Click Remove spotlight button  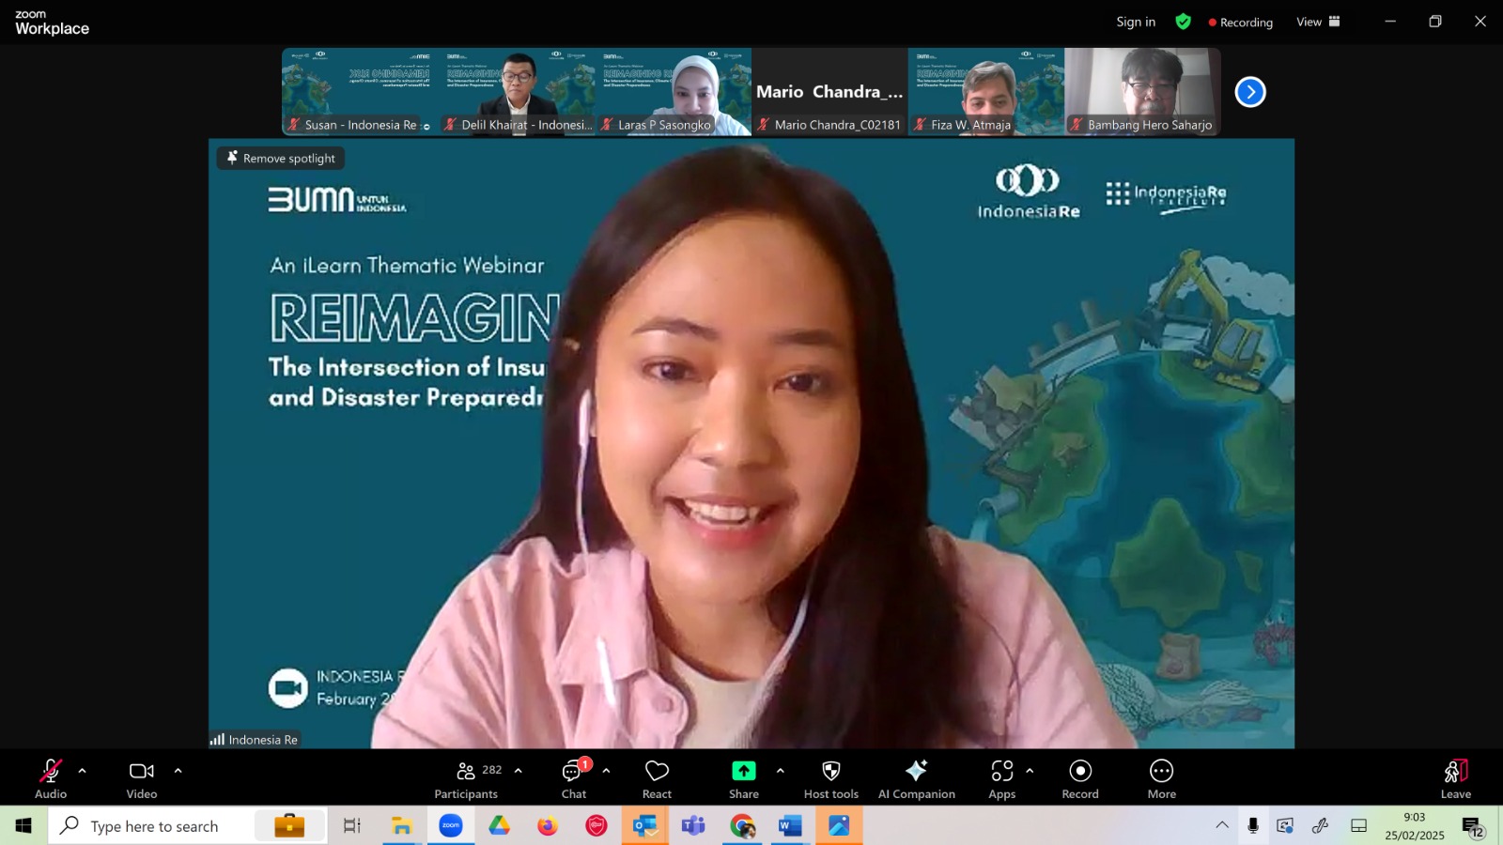pos(281,158)
